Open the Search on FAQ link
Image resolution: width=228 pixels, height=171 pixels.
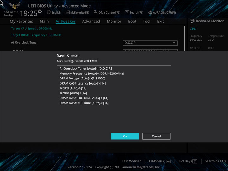[x=215, y=161]
